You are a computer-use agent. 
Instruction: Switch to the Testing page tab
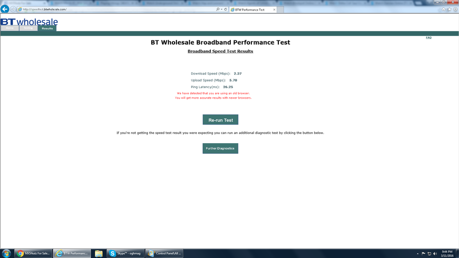click(x=28, y=28)
